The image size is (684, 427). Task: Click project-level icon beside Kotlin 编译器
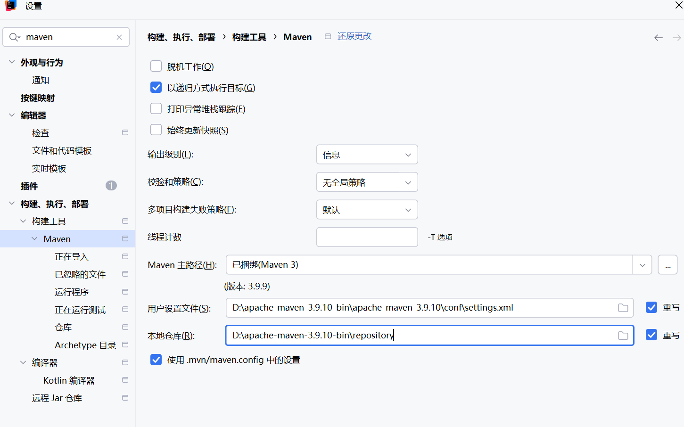coord(125,380)
